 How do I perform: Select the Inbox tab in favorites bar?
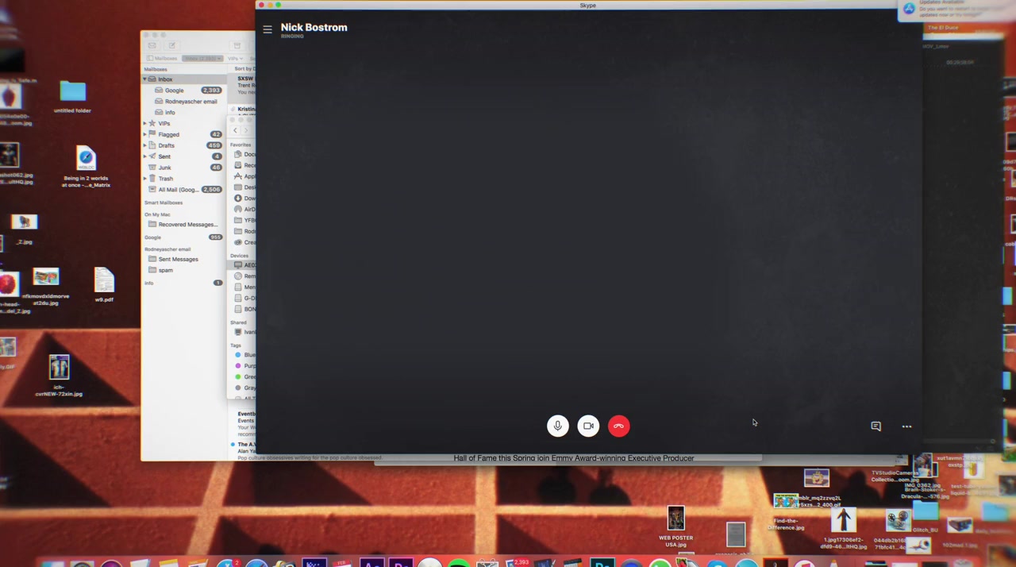(202, 59)
